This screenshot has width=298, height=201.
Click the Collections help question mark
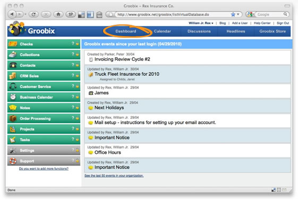pyautogui.click(x=73, y=54)
